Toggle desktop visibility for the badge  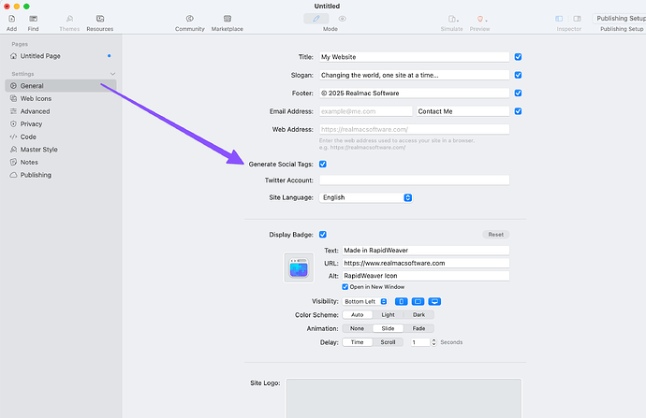coord(433,302)
